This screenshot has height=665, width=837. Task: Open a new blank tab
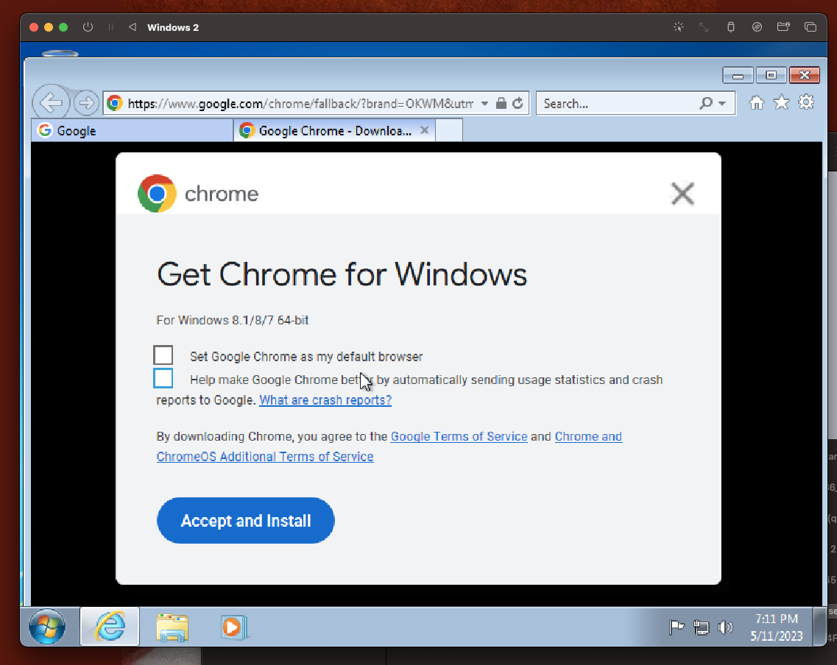[449, 131]
